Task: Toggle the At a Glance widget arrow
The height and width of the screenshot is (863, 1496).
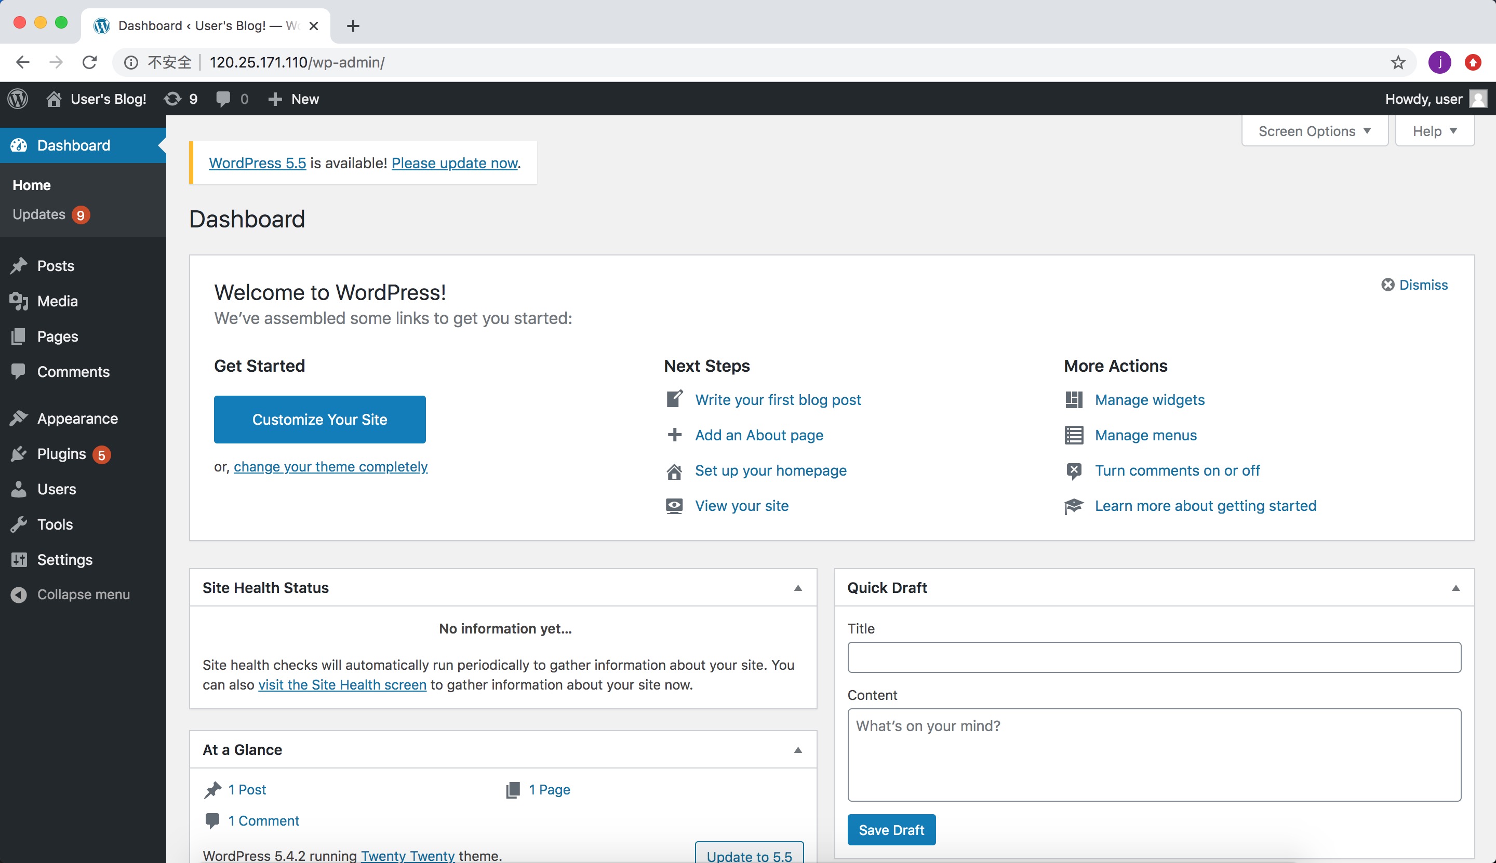Action: [797, 750]
